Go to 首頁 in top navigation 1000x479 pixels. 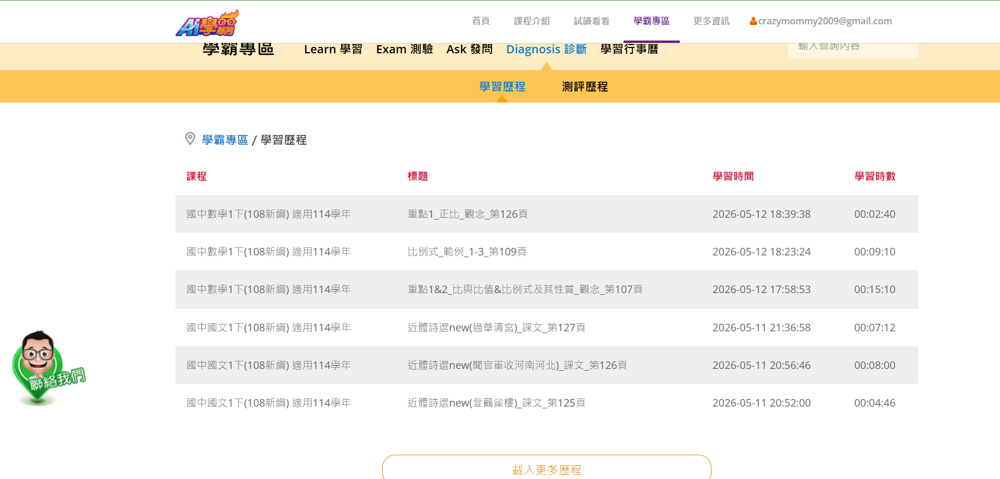[x=481, y=21]
